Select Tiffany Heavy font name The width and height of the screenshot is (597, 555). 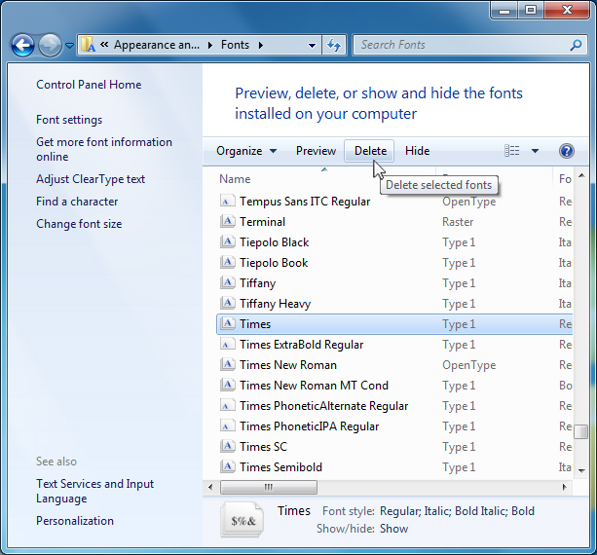point(276,304)
